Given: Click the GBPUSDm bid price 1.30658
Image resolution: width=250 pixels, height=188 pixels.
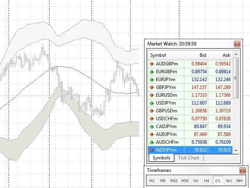Looking at the screenshot, I should (x=199, y=111).
